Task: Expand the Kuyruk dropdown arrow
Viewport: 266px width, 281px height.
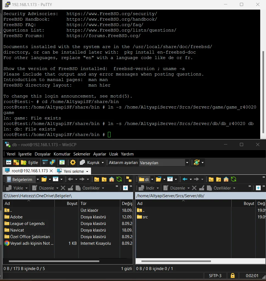Action: click(x=103, y=163)
